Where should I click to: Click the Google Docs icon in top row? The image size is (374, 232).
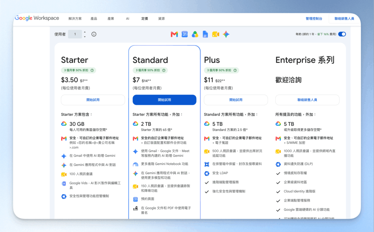click(x=205, y=34)
